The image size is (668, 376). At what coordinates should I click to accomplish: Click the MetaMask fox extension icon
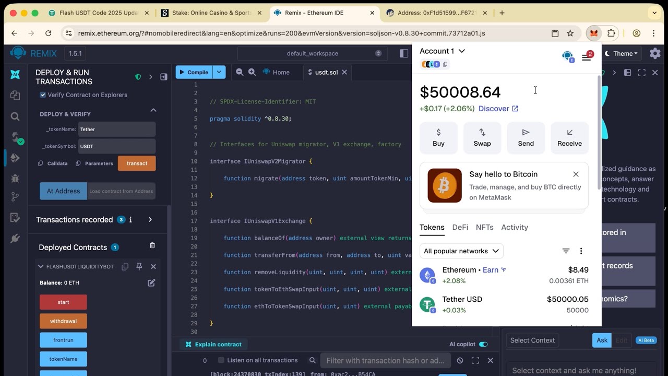(x=594, y=33)
